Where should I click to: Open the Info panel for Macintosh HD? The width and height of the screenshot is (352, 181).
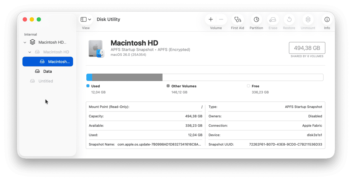pos(327,19)
